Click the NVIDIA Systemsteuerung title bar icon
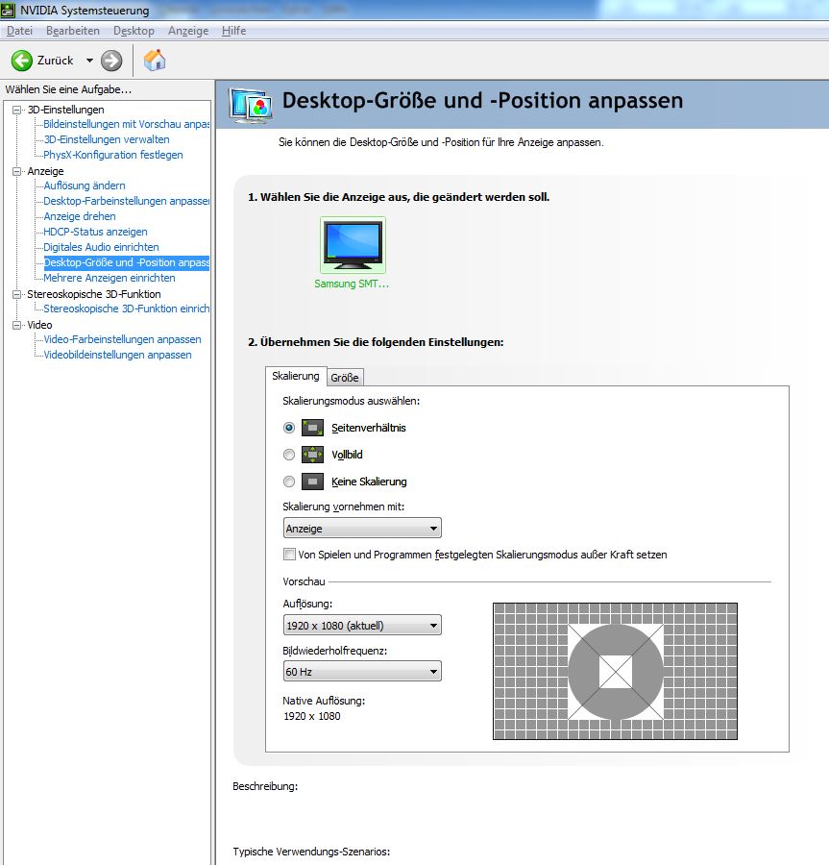 (x=10, y=11)
